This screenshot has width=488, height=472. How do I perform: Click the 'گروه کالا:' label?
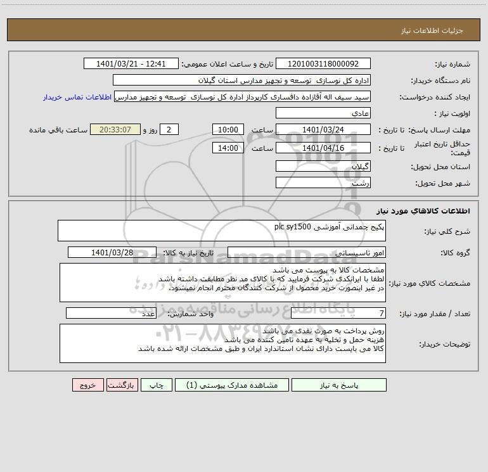pos(456,253)
